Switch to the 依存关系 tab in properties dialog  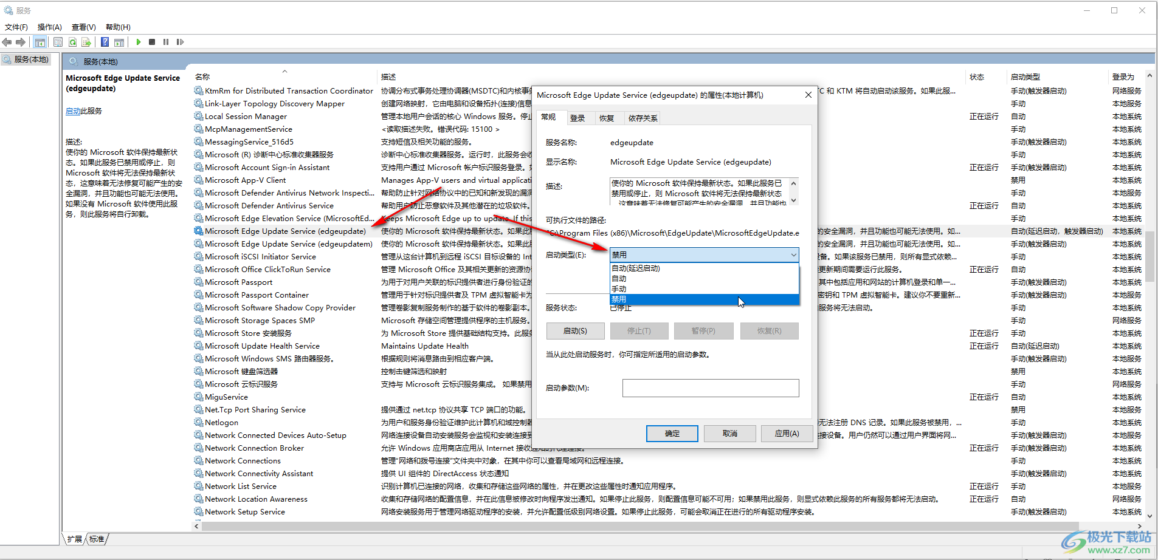pyautogui.click(x=643, y=118)
